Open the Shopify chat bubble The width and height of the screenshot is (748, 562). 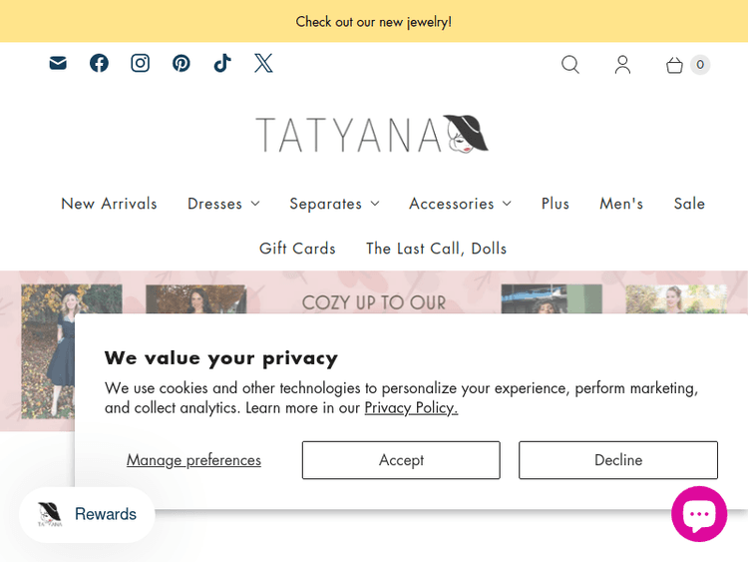point(698,514)
